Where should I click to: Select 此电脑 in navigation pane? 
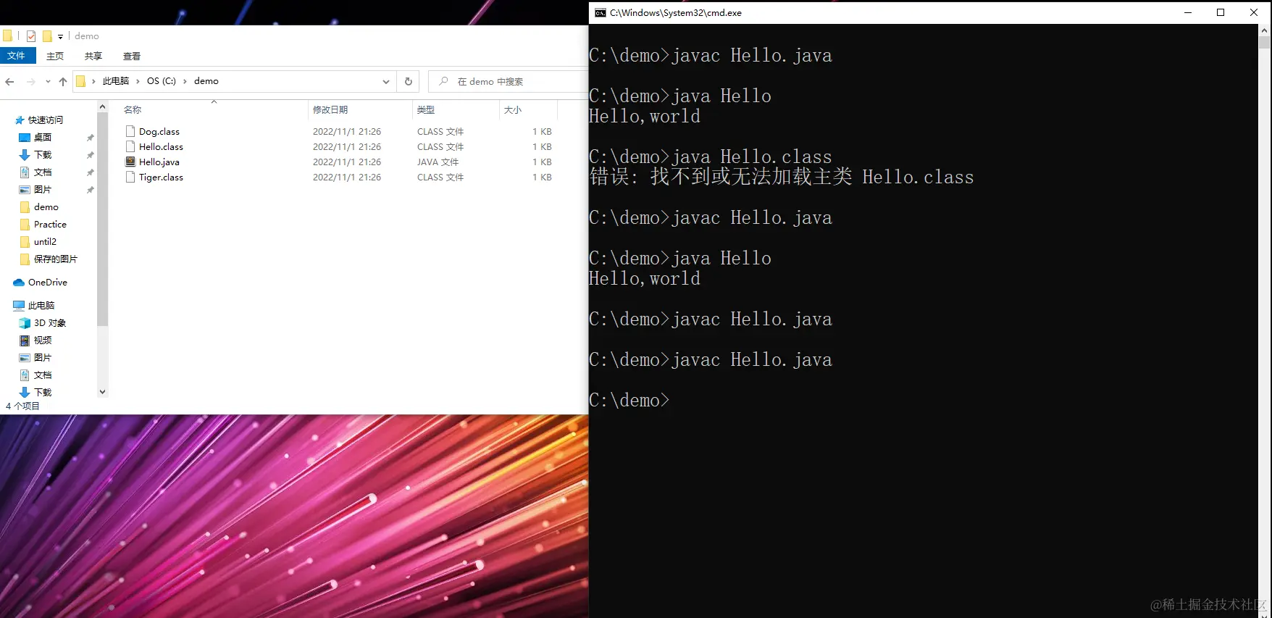click(41, 305)
